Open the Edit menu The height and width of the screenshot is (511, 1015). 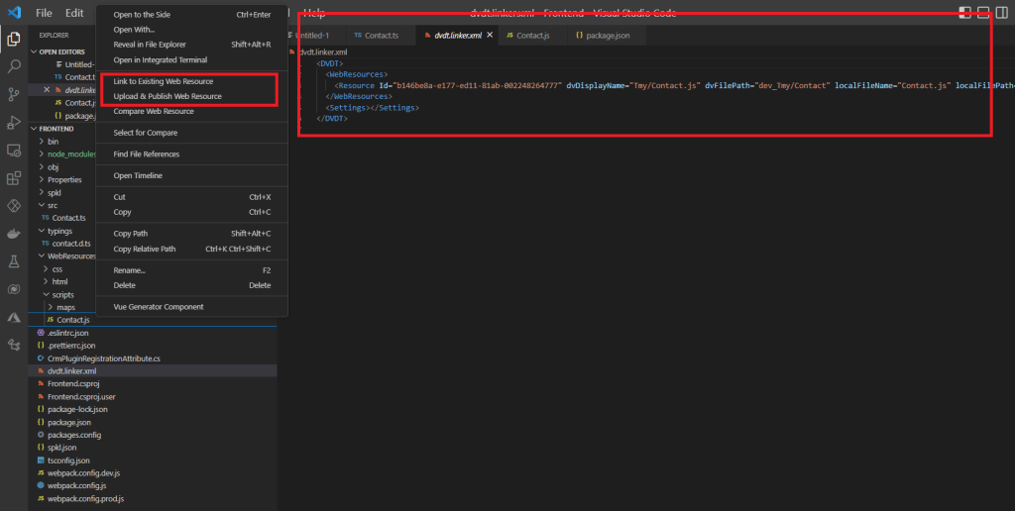coord(74,13)
